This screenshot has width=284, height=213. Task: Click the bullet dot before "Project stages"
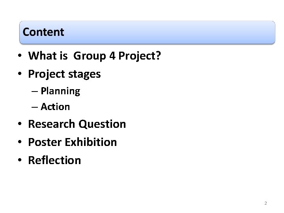pos(19,74)
